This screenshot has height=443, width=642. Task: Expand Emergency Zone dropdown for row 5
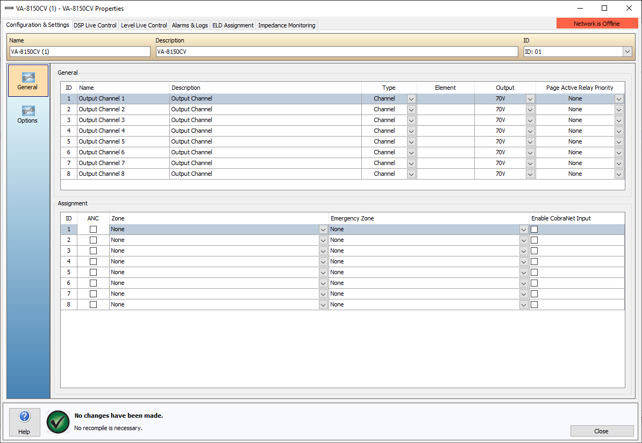click(x=524, y=272)
